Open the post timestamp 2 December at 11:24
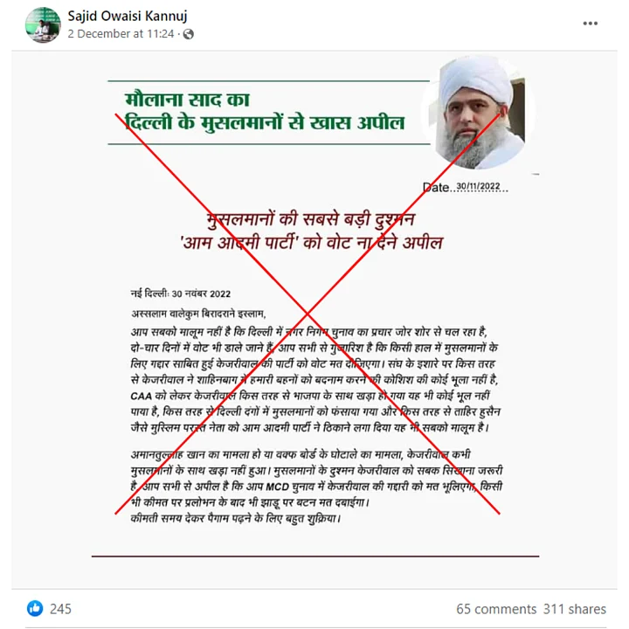 point(121,34)
